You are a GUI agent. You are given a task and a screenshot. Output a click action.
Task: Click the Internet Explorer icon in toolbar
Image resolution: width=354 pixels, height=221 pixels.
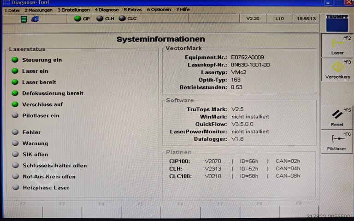click(35, 19)
